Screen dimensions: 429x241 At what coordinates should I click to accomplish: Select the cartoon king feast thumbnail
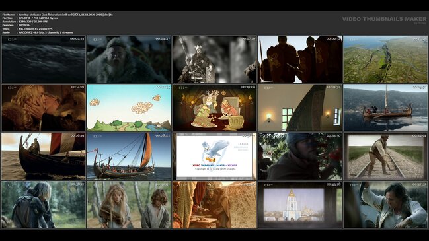pos(214,108)
